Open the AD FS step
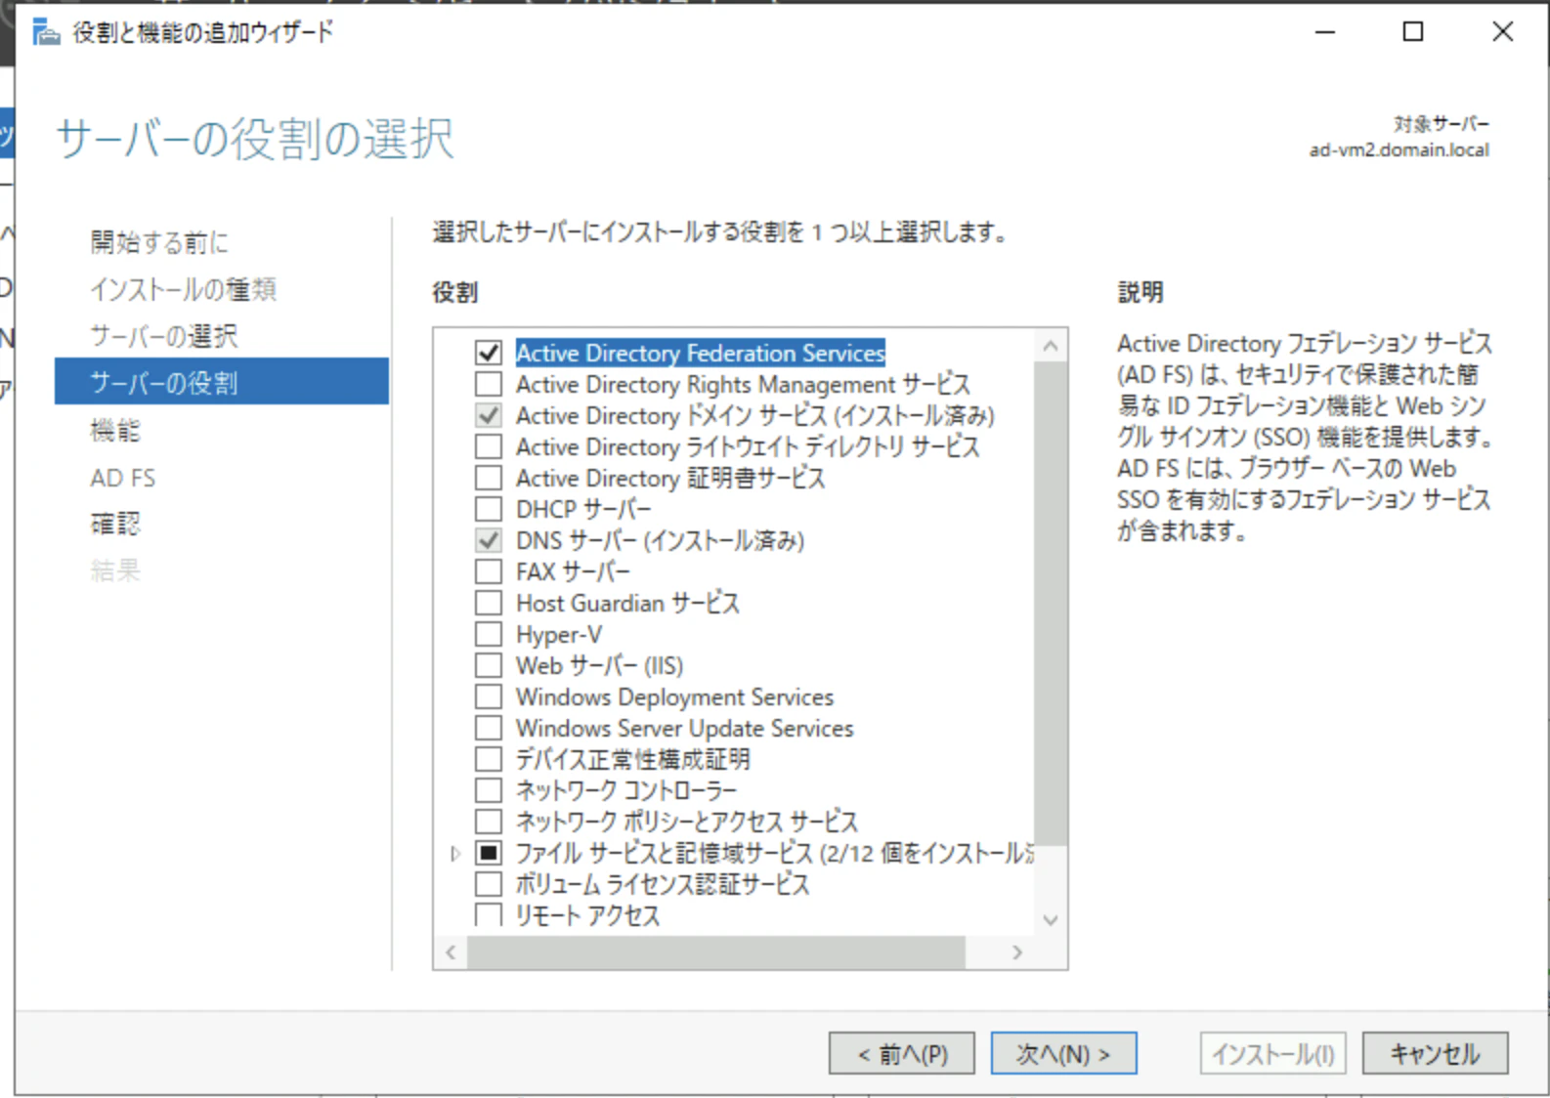 [123, 478]
